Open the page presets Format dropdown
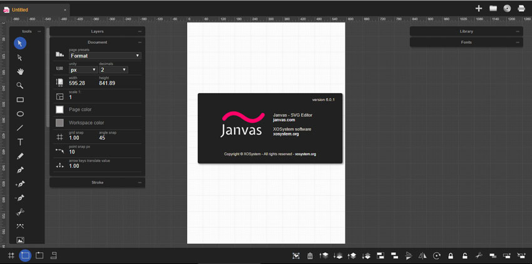The width and height of the screenshot is (532, 264). (x=104, y=56)
